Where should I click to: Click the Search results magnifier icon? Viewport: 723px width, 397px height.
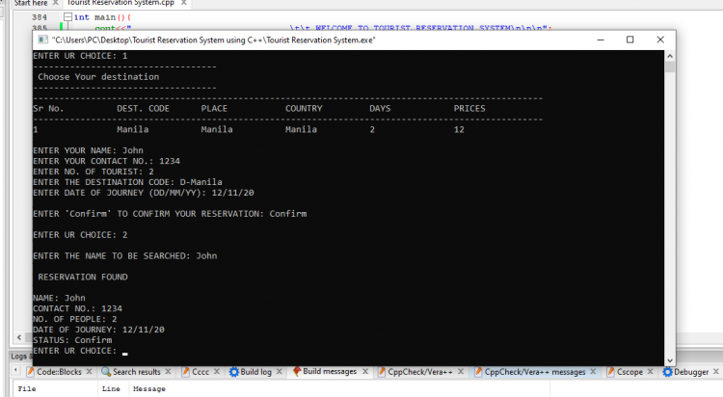click(x=106, y=372)
